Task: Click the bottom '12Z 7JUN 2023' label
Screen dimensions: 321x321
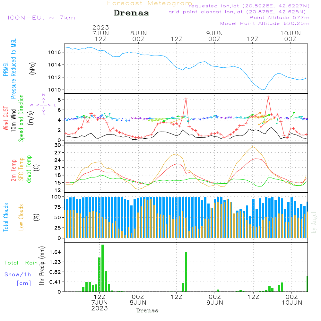Action: (x=100, y=302)
